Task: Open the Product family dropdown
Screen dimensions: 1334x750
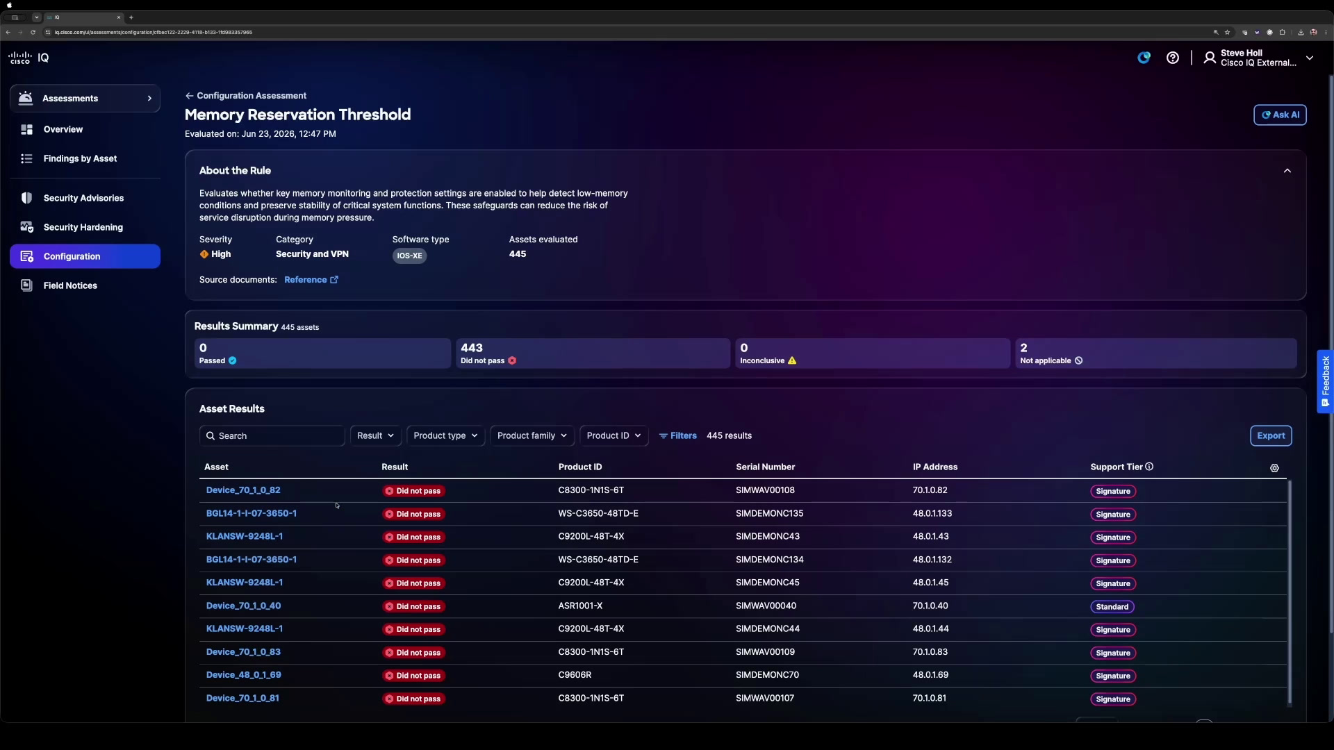Action: (532, 436)
